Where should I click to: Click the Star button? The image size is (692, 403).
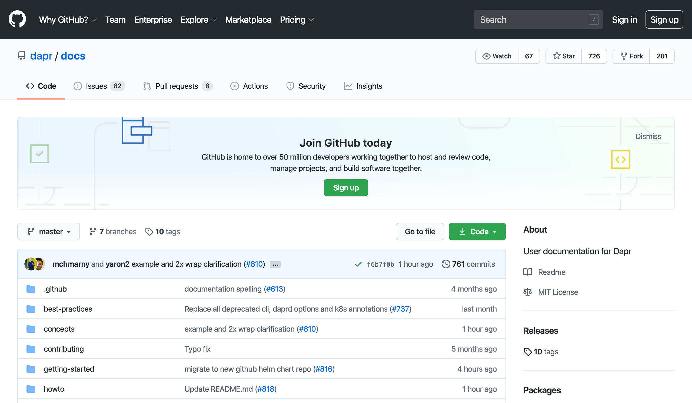pyautogui.click(x=564, y=56)
